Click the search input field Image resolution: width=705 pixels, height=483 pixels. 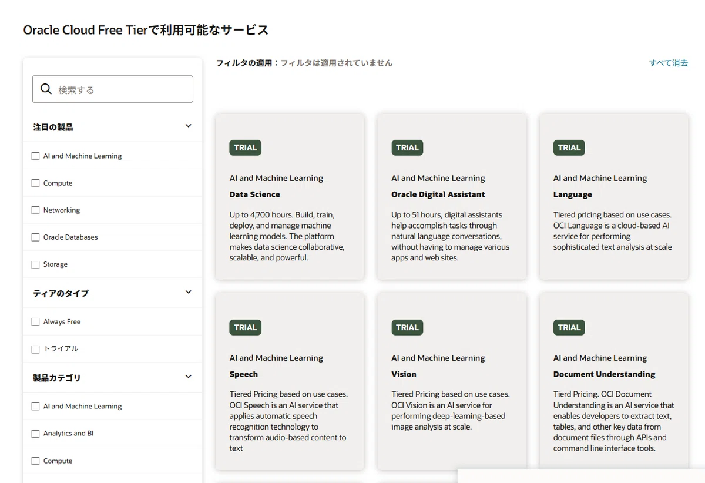pos(112,89)
